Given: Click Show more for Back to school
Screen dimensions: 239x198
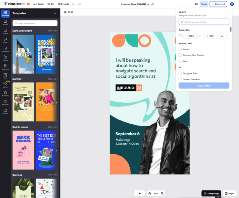Looking at the screenshot, I should (x=53, y=127).
